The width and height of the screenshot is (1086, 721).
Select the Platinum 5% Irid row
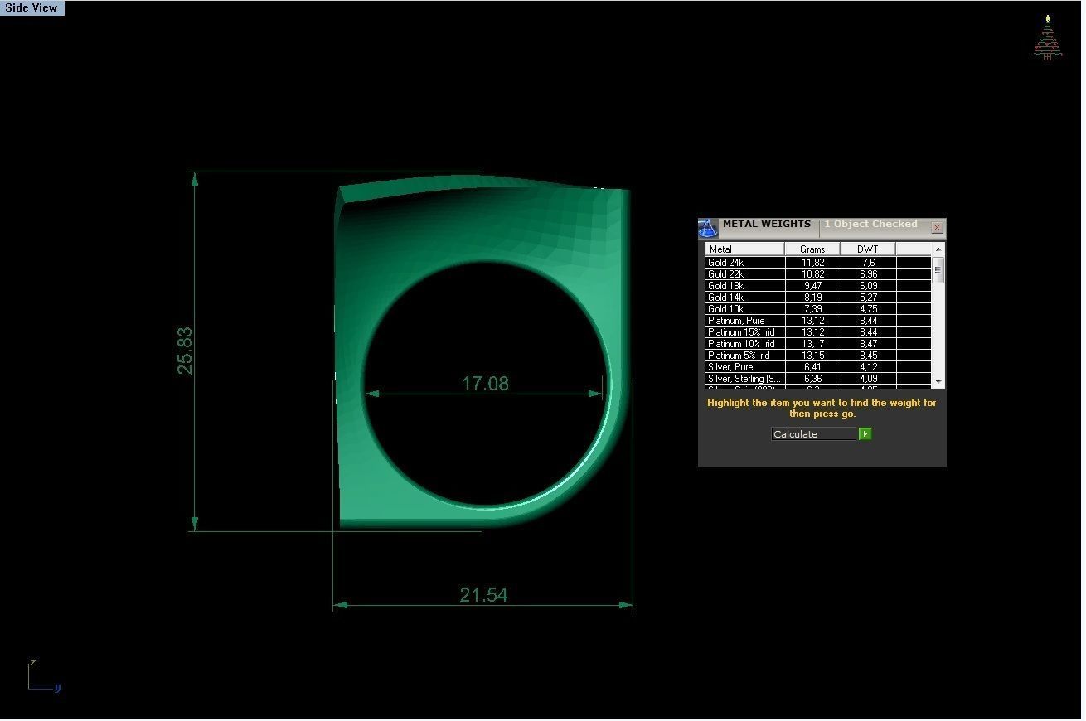(x=818, y=356)
